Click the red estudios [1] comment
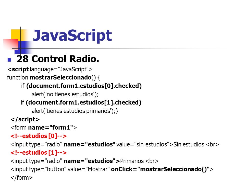The image size is (245, 184). point(39,153)
